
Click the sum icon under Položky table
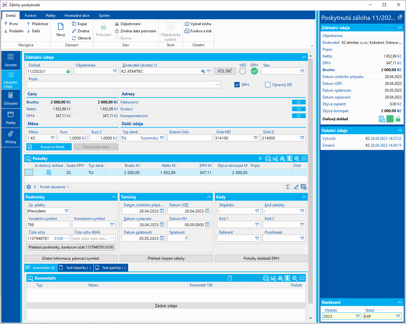288,187
